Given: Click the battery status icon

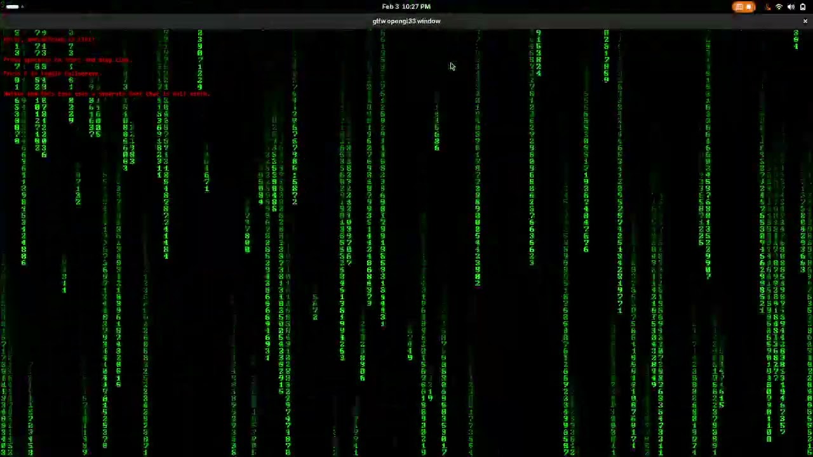Looking at the screenshot, I should pyautogui.click(x=803, y=7).
